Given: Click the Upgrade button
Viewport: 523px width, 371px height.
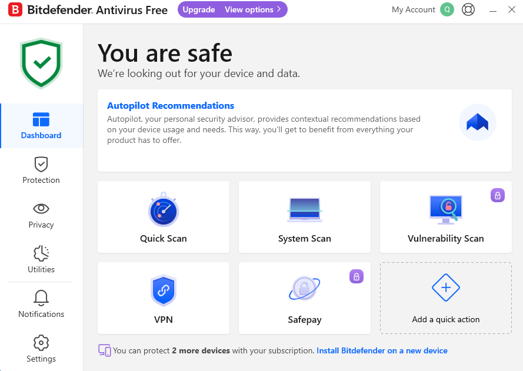Looking at the screenshot, I should 199,10.
